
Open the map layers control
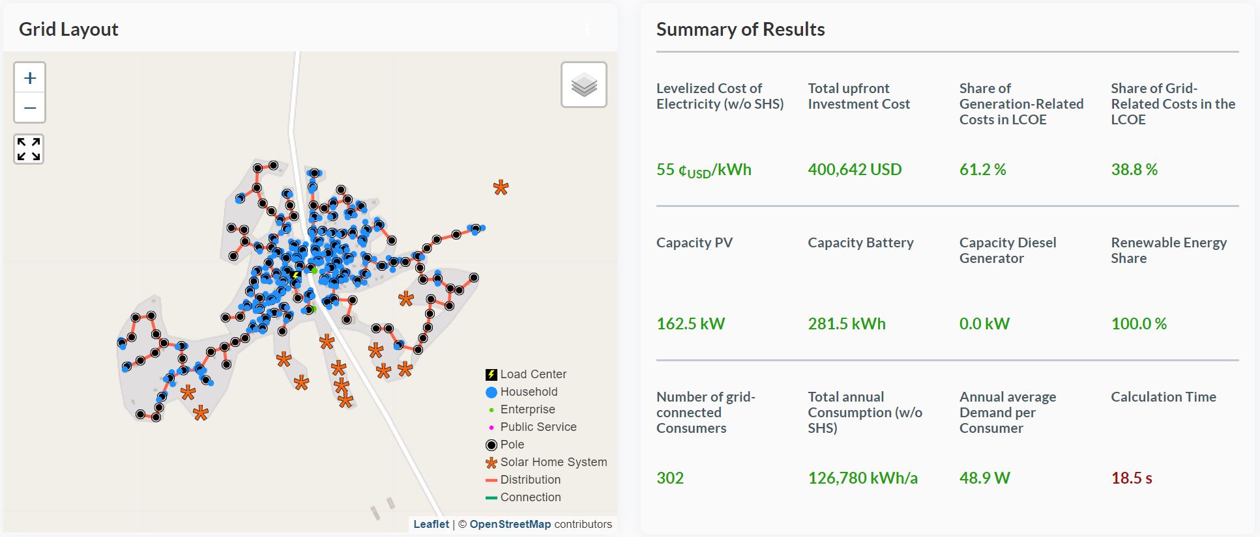(x=584, y=85)
